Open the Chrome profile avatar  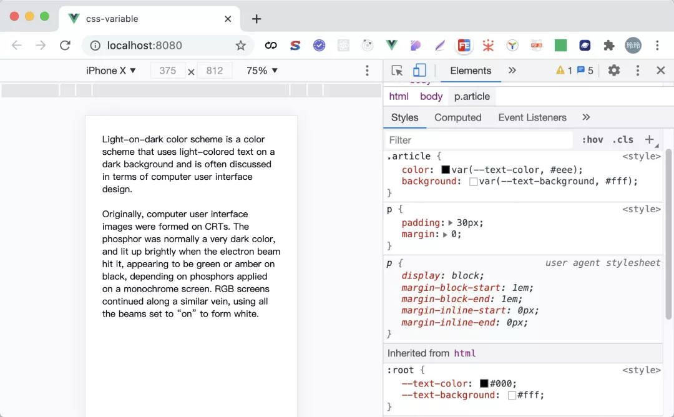point(633,45)
